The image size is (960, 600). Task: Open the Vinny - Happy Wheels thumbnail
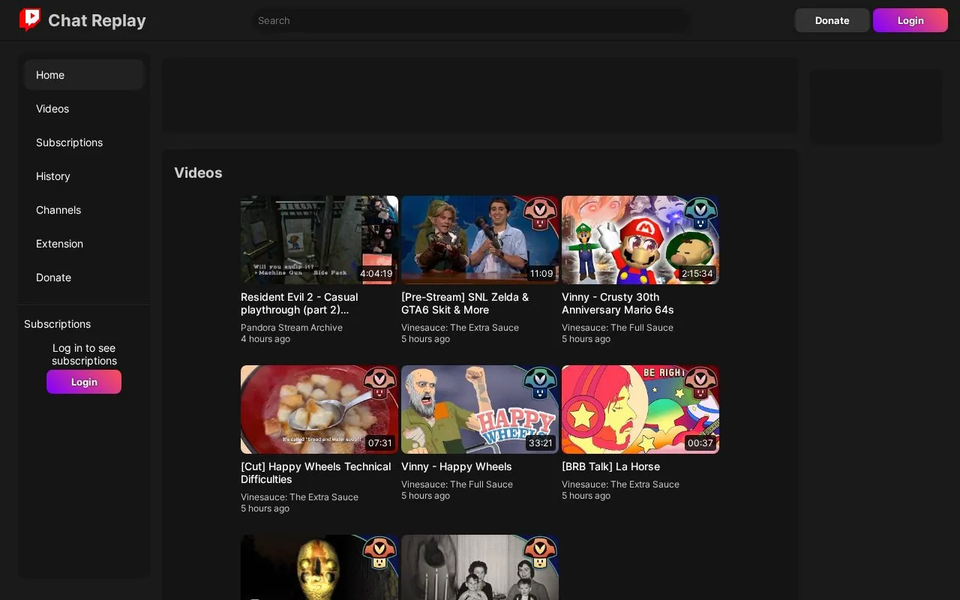480,409
